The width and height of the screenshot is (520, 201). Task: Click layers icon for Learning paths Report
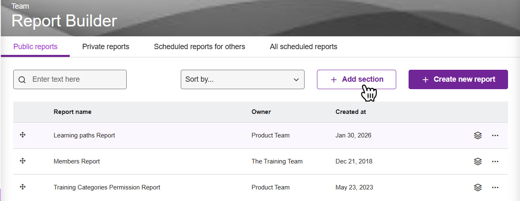pos(477,135)
